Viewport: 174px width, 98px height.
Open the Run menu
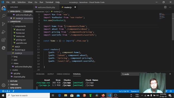[x=41, y=2]
